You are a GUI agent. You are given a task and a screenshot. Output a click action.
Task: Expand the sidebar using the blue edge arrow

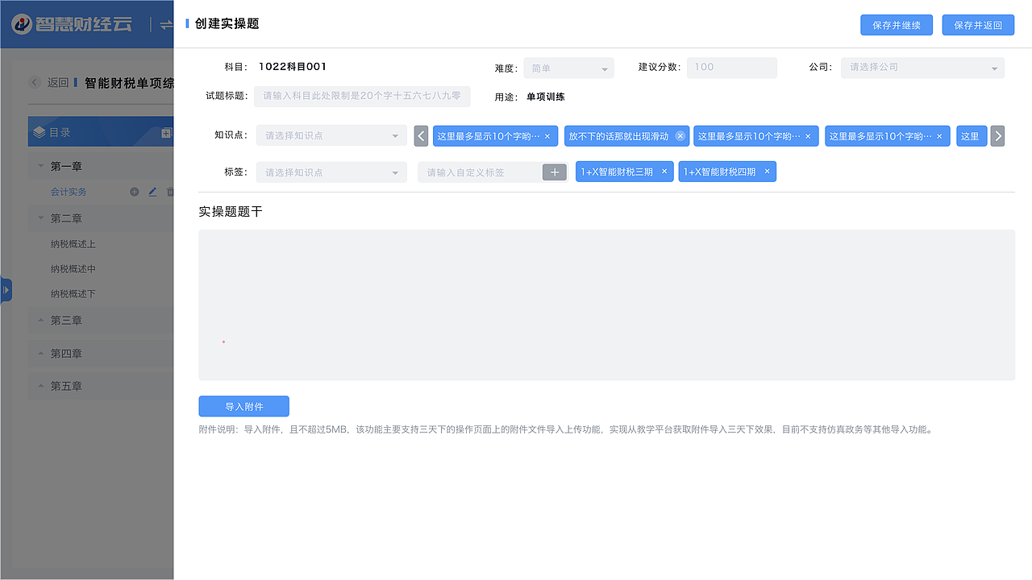tap(5, 289)
